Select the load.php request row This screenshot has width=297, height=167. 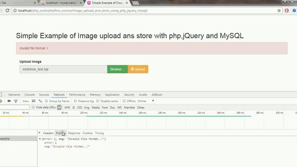click(x=19, y=139)
